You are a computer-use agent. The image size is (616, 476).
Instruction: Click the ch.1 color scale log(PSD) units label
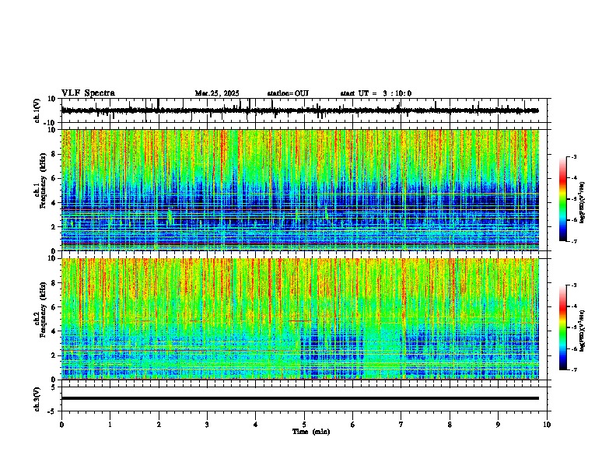click(583, 202)
